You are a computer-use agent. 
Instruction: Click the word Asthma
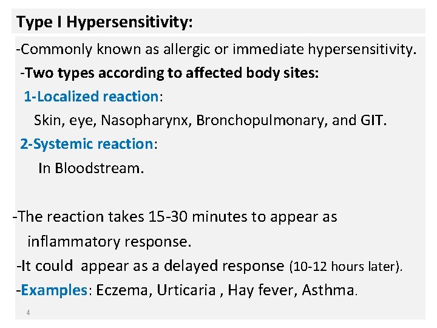[x=328, y=290]
